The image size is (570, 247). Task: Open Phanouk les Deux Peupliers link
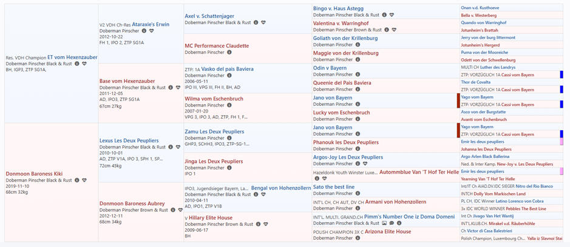(x=346, y=142)
